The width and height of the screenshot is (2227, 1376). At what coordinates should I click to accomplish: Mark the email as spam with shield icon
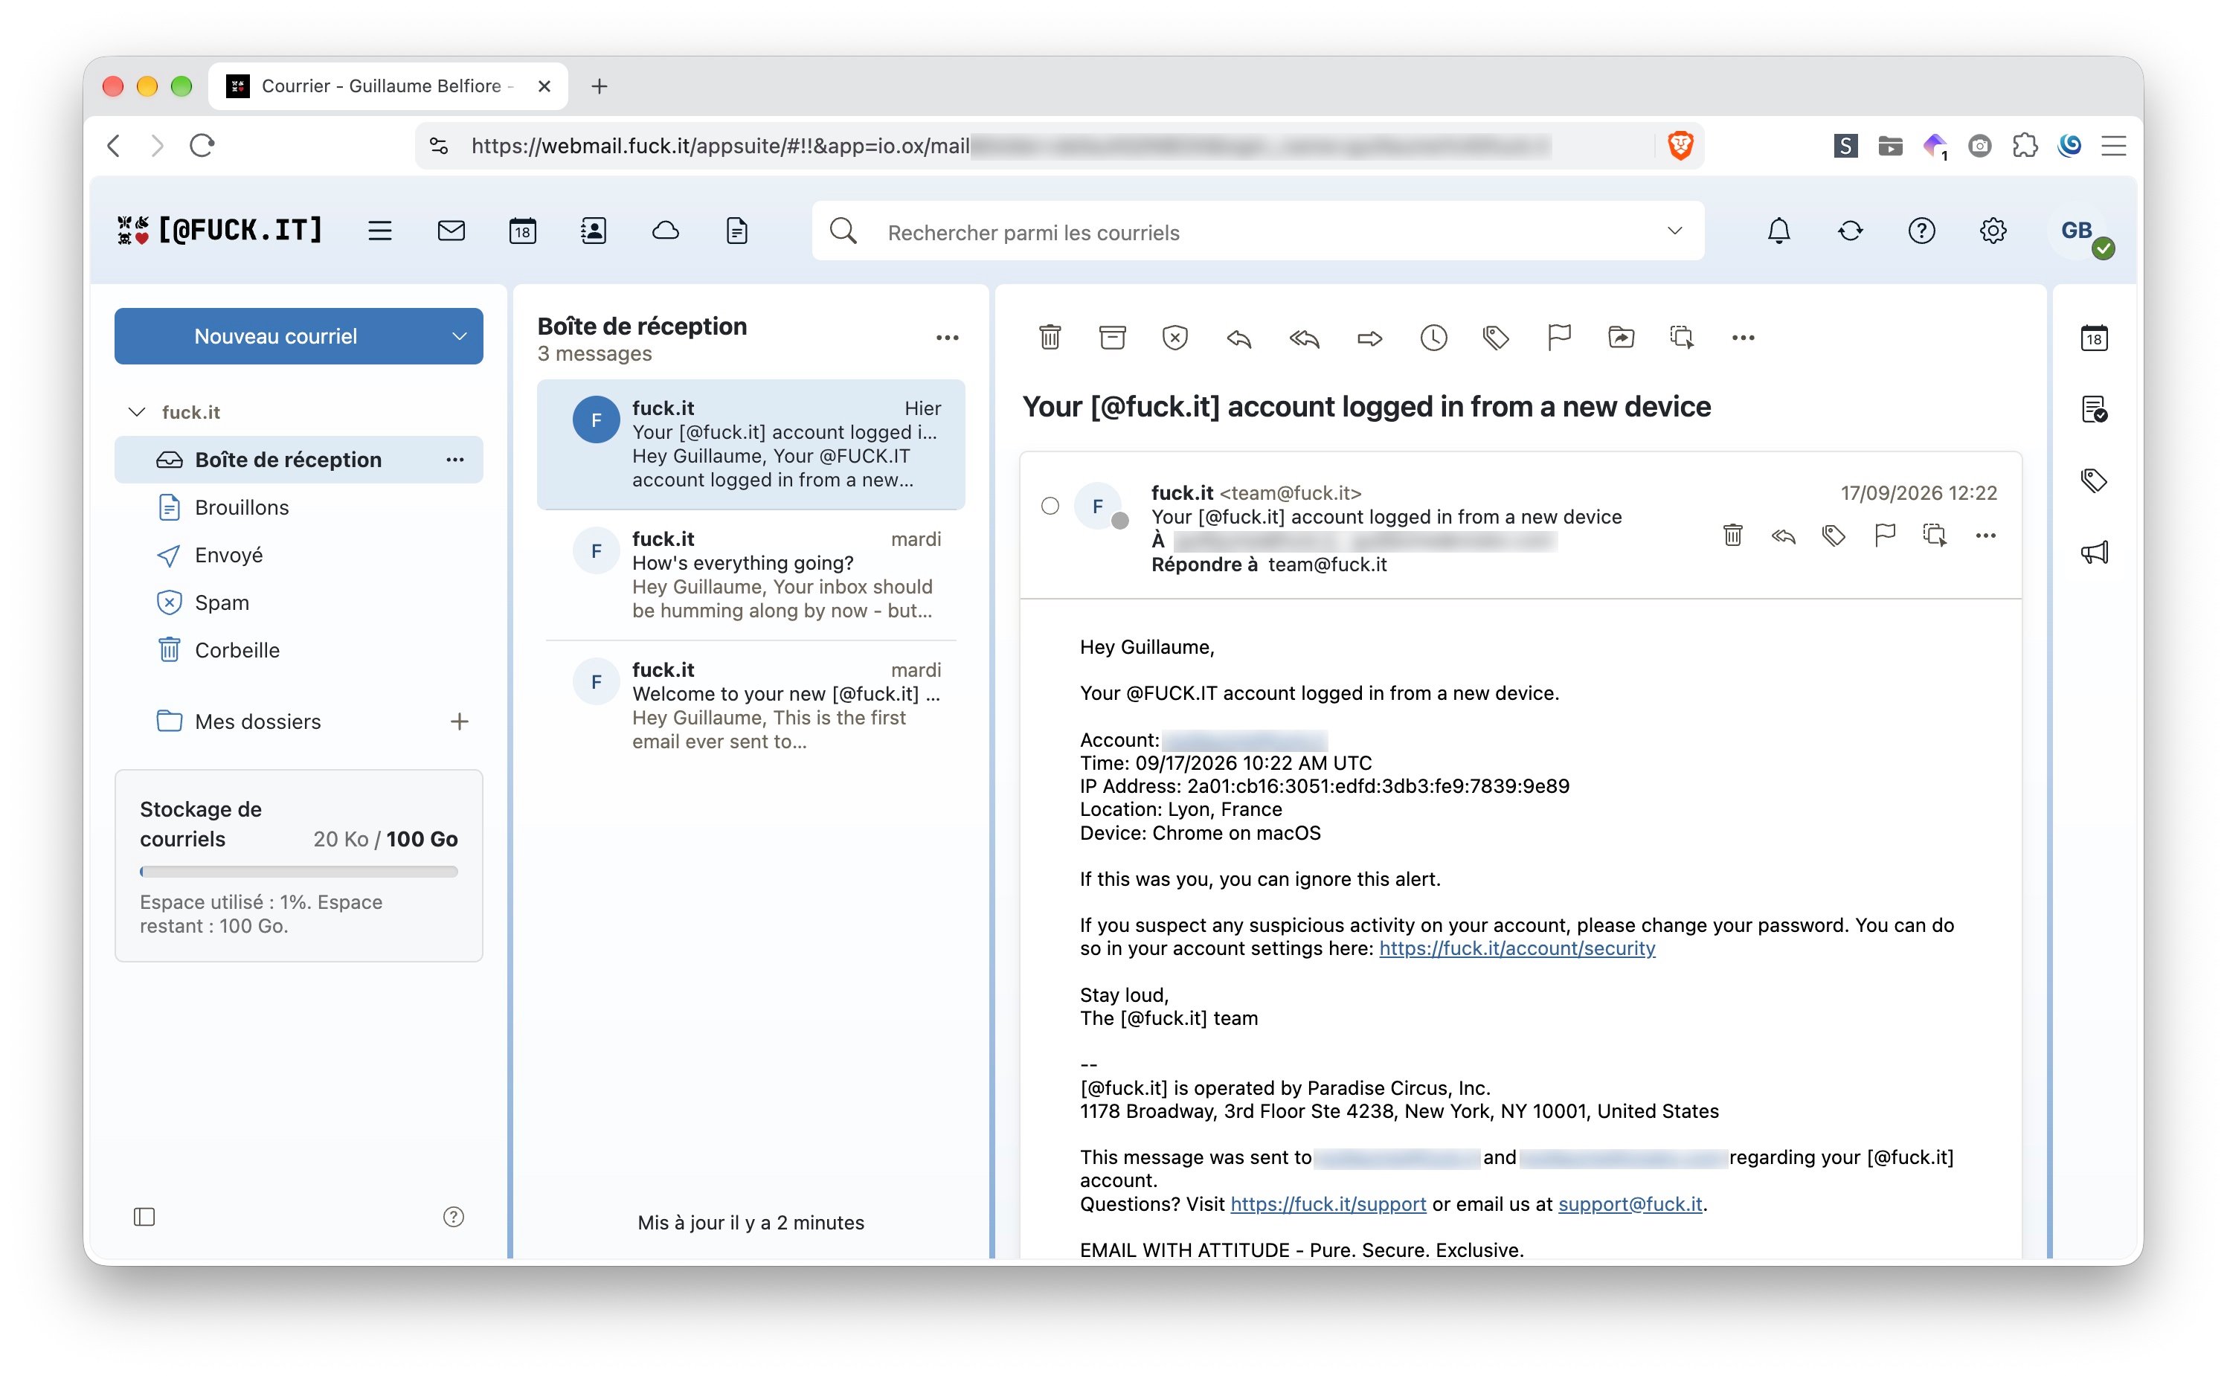1175,338
